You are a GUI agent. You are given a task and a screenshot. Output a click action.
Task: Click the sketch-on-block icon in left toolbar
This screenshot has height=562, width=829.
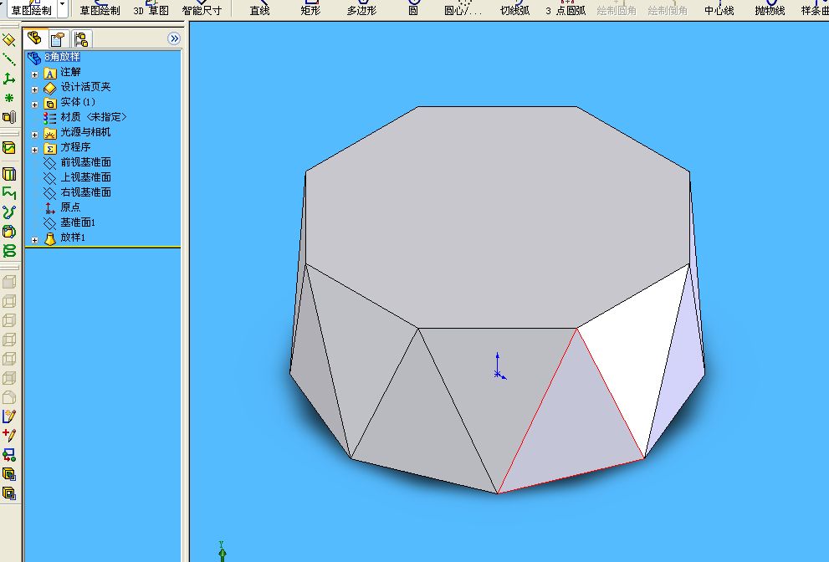click(x=9, y=148)
